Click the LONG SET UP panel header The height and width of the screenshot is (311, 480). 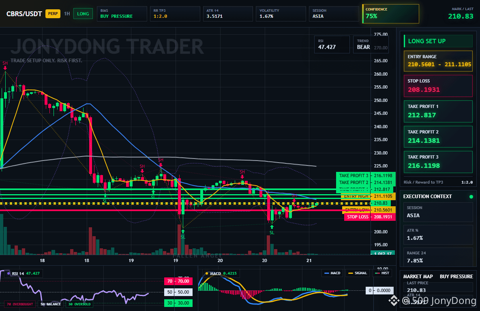(438, 41)
